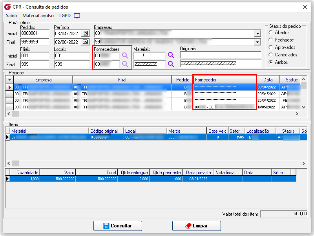Click the Filiais inicial field 001
Image resolution: width=314 pixels, height=236 pixels.
35,56
